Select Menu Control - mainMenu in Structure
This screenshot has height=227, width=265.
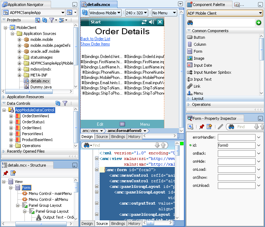pos(50,193)
